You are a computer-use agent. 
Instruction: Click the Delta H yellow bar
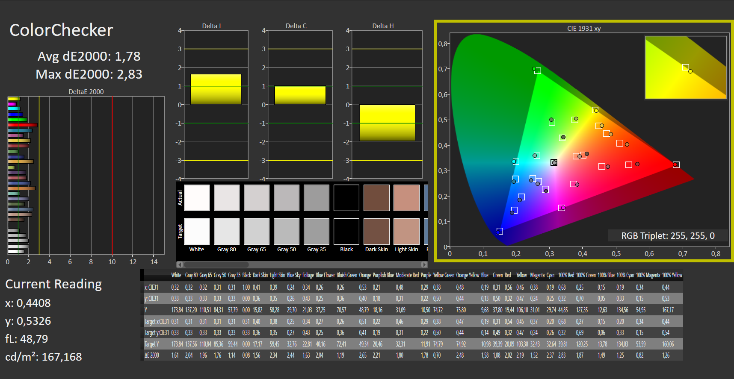387,123
